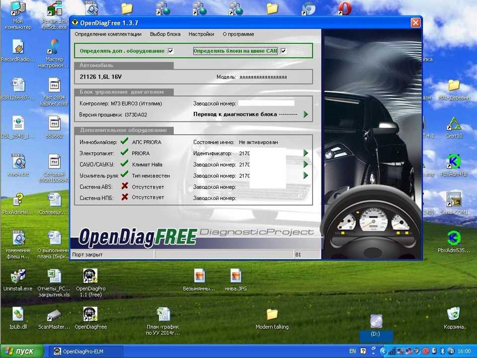Click the firmware version I373DA02

pyautogui.click(x=136, y=115)
